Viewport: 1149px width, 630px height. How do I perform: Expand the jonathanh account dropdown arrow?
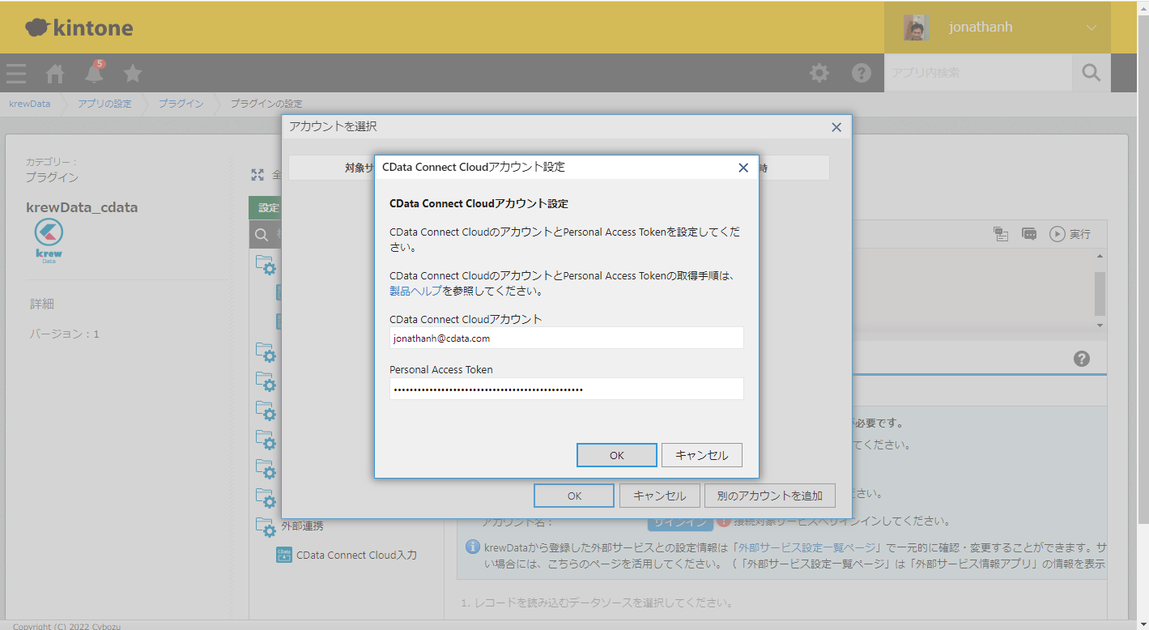[x=1092, y=28]
